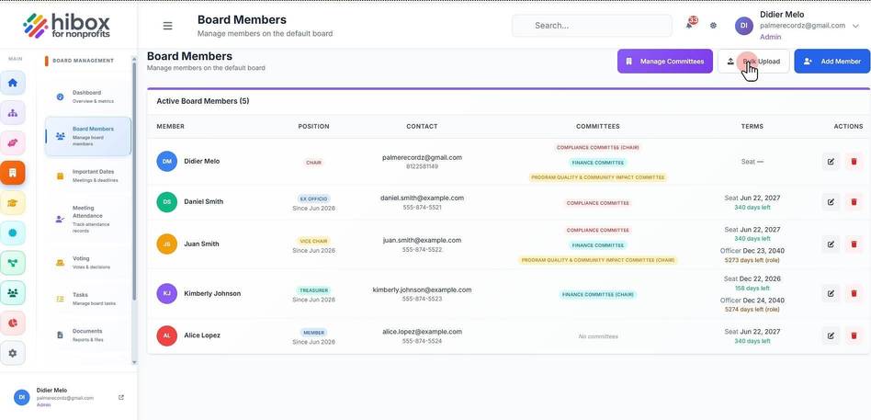871x420 pixels.
Task: Delete Alice Lopez from board
Action: 854,335
